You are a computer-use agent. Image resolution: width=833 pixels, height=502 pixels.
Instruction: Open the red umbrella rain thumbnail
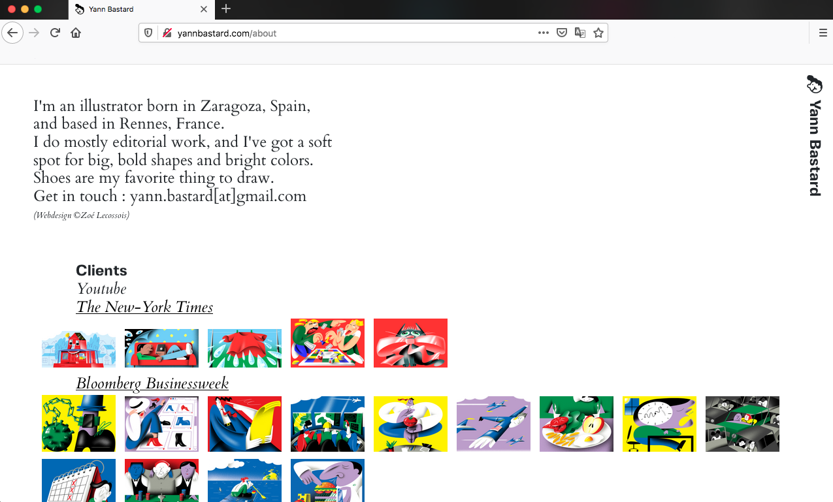[244, 349]
